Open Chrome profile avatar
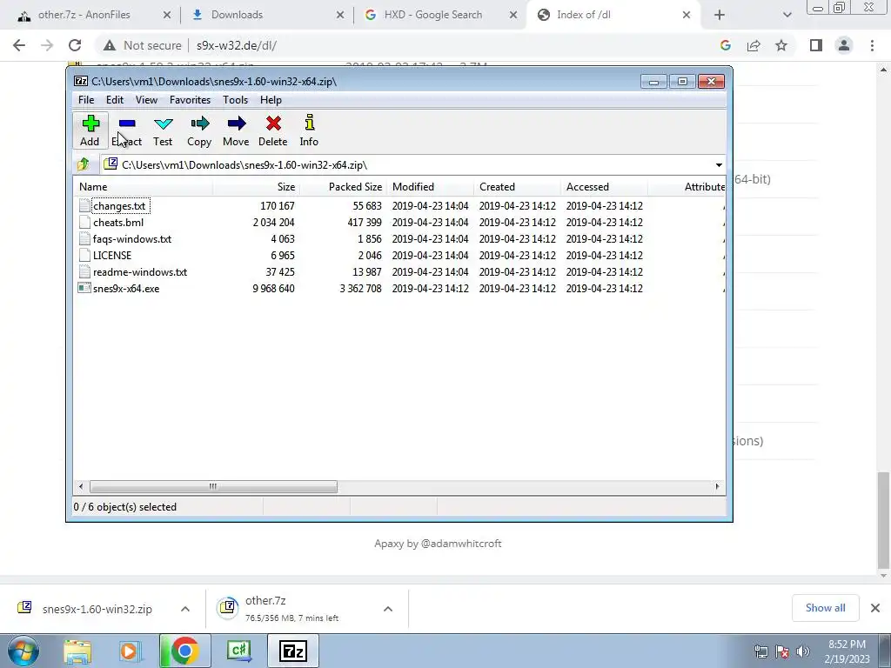The width and height of the screenshot is (891, 668). click(844, 45)
